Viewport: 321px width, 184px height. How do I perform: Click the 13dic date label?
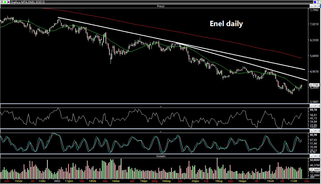(x=42, y=181)
